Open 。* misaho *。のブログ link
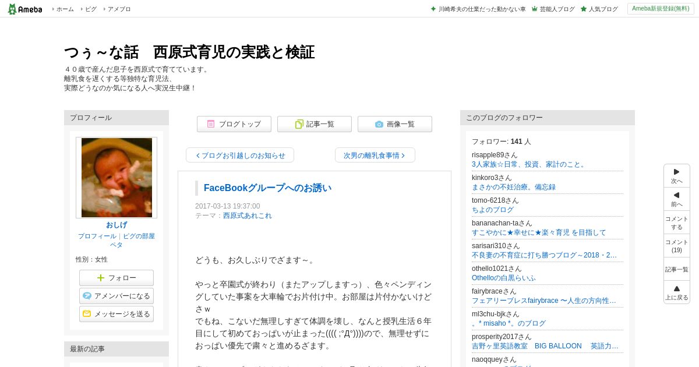 pos(509,323)
